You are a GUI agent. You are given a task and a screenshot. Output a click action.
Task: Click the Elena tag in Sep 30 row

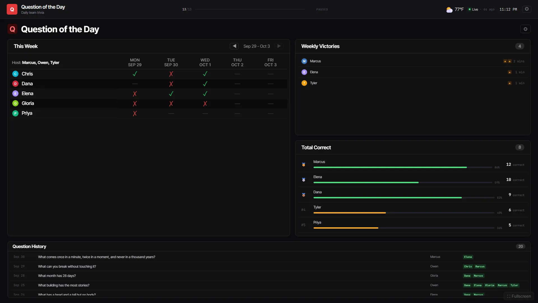468,257
